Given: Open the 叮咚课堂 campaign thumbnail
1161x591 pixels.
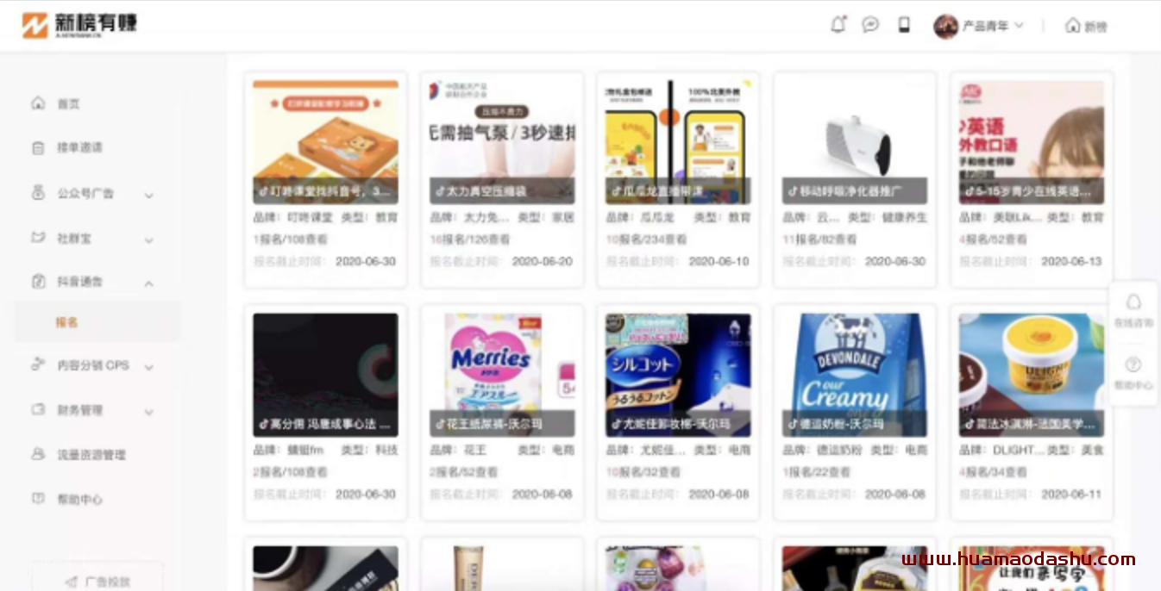Looking at the screenshot, I should [325, 142].
